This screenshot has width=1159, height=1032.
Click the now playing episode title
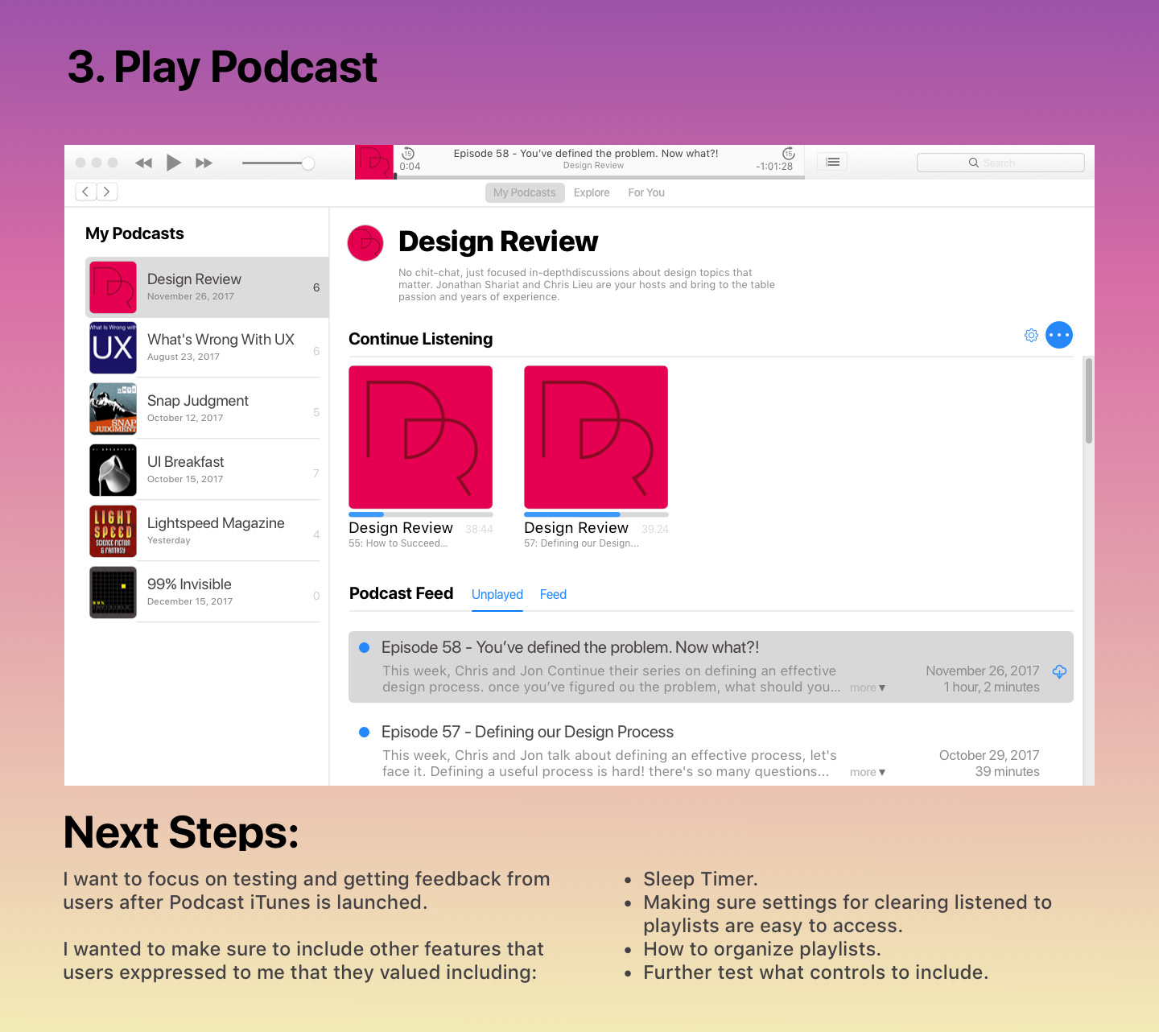pyautogui.click(x=586, y=153)
